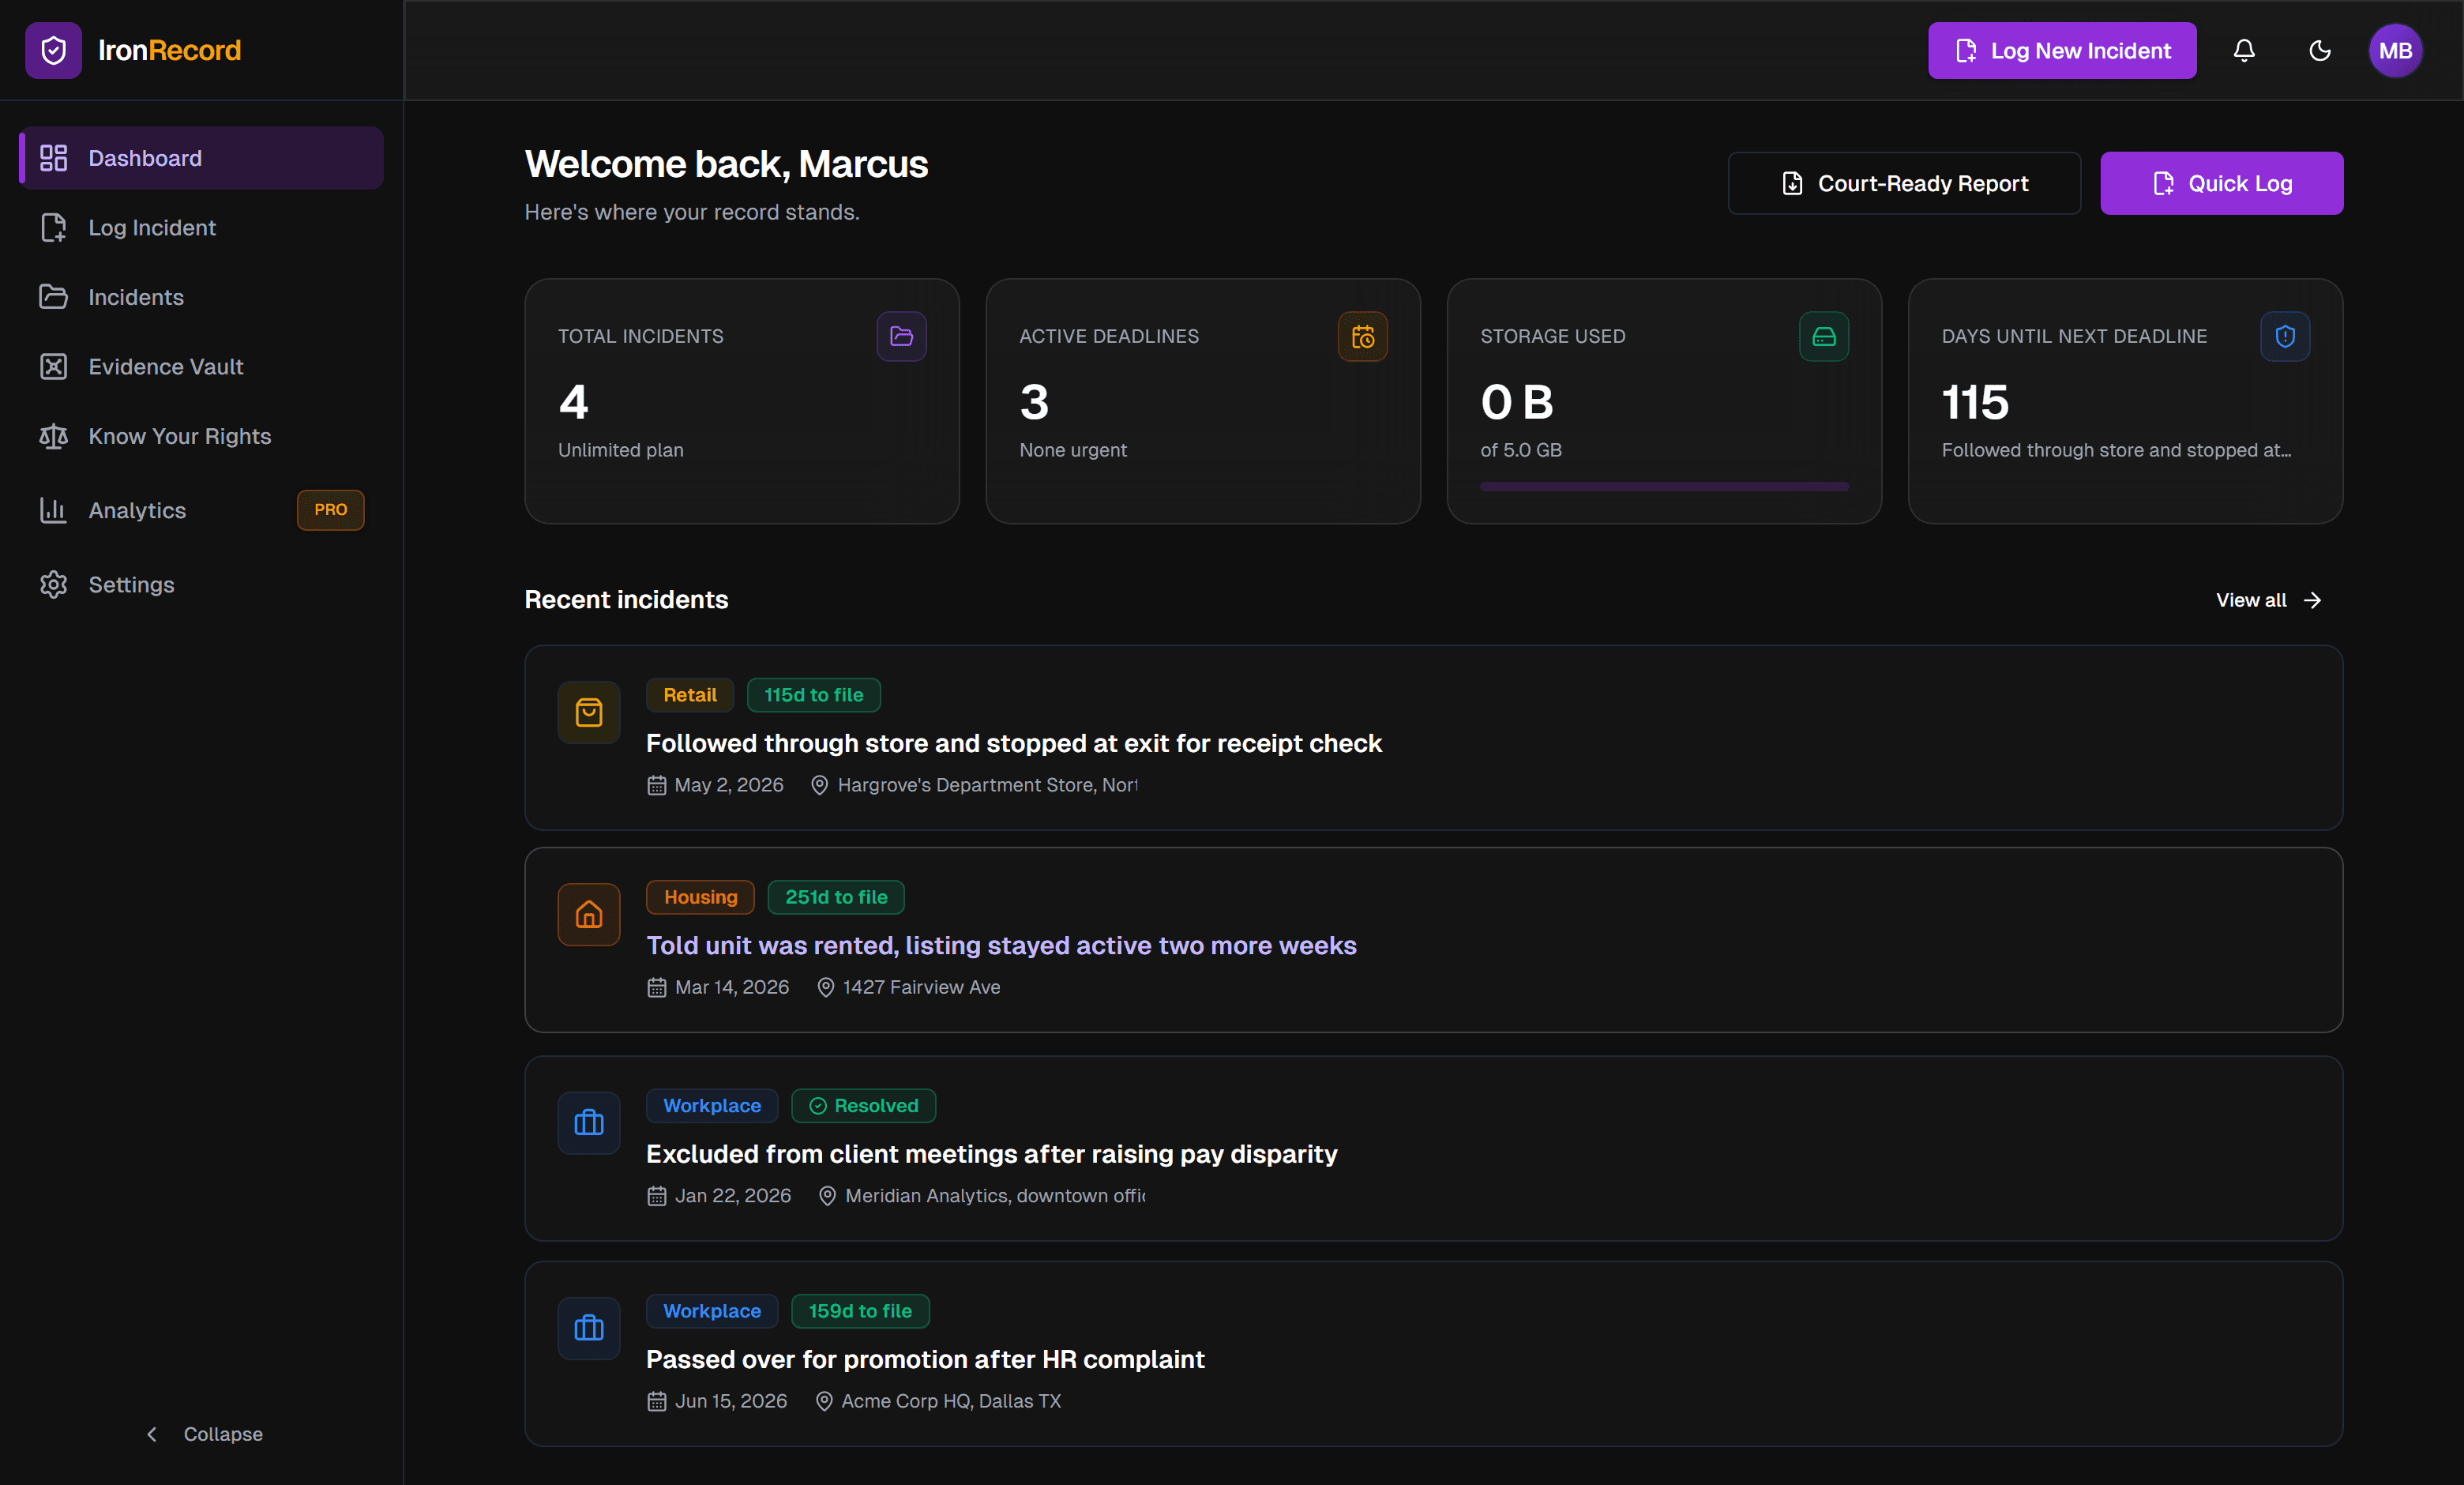Viewport: 2464px width, 1485px height.
Task: Click the calendar icon beside Jan 22, 2026
Action: 656,1196
